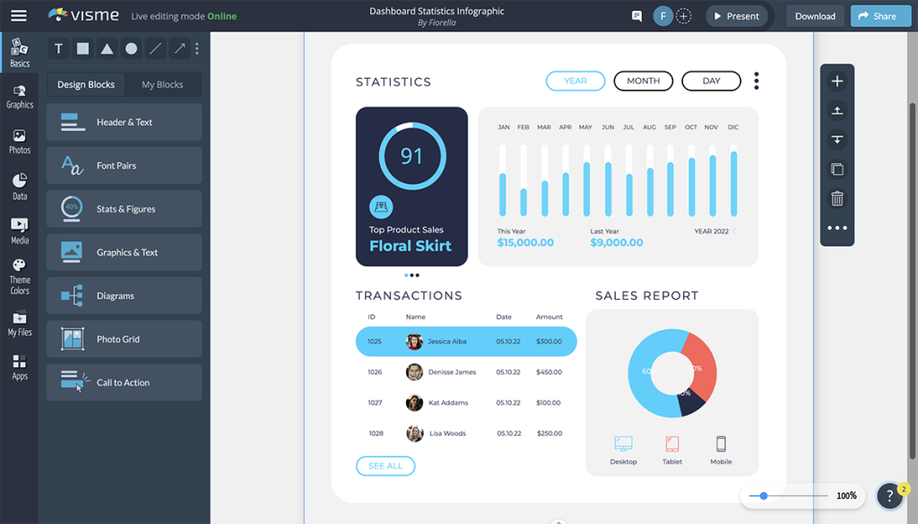Image resolution: width=918 pixels, height=524 pixels.
Task: Keep YEAR view selected on the statistics chart
Action: coord(575,81)
